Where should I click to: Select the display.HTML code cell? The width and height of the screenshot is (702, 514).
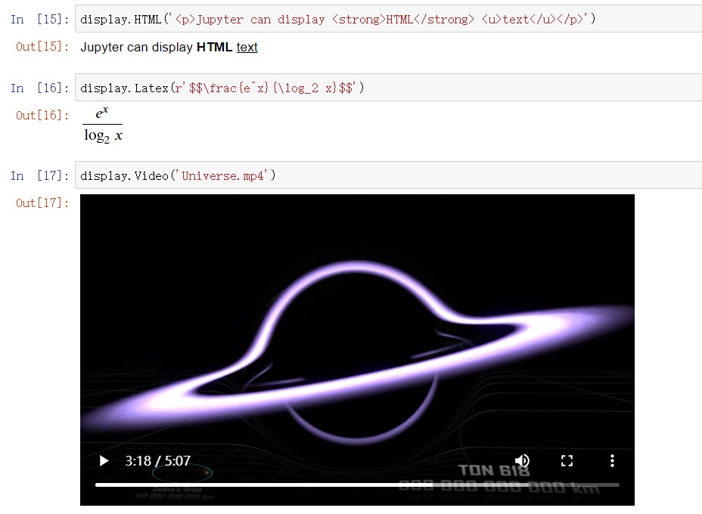tap(388, 19)
